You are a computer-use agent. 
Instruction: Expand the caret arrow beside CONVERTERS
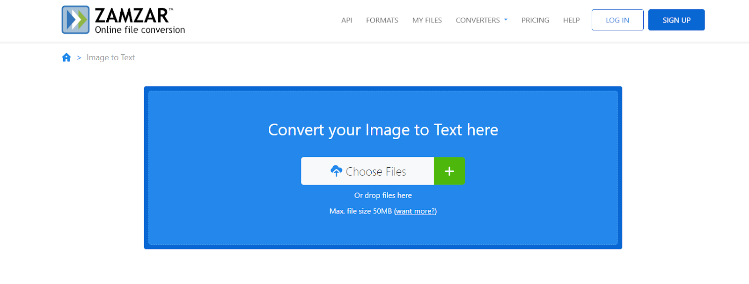click(506, 20)
